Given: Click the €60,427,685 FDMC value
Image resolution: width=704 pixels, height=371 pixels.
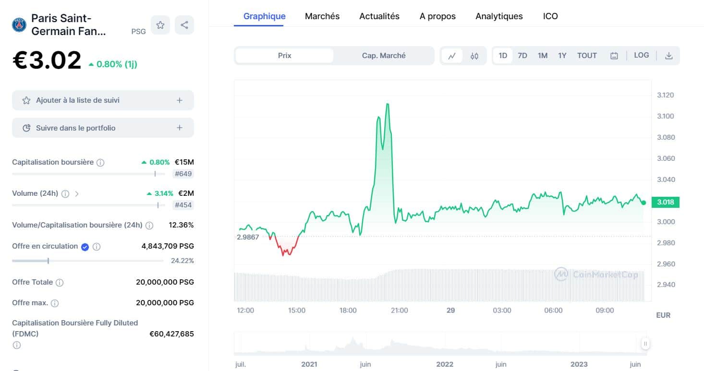Looking at the screenshot, I should click(x=171, y=334).
